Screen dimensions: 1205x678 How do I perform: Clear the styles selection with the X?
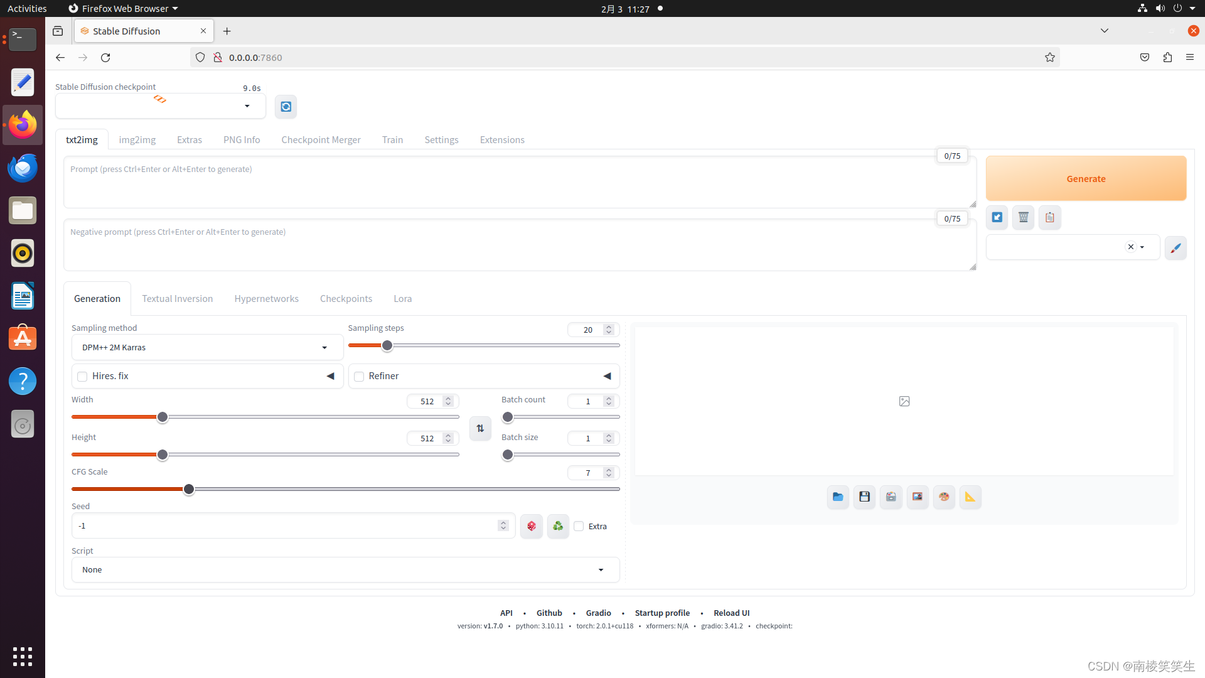click(1131, 247)
